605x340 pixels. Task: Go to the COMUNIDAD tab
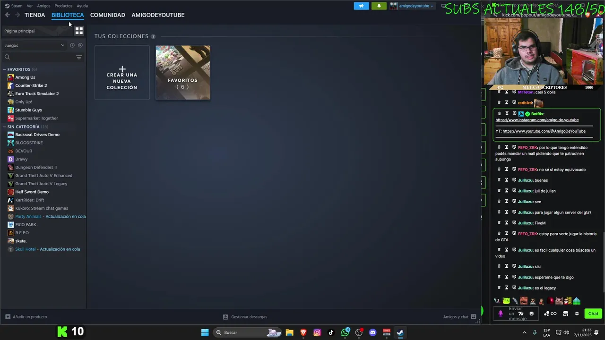[x=108, y=15]
